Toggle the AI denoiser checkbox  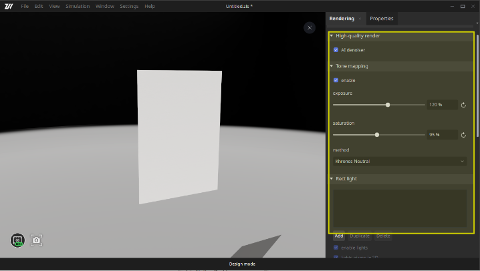[x=336, y=50]
